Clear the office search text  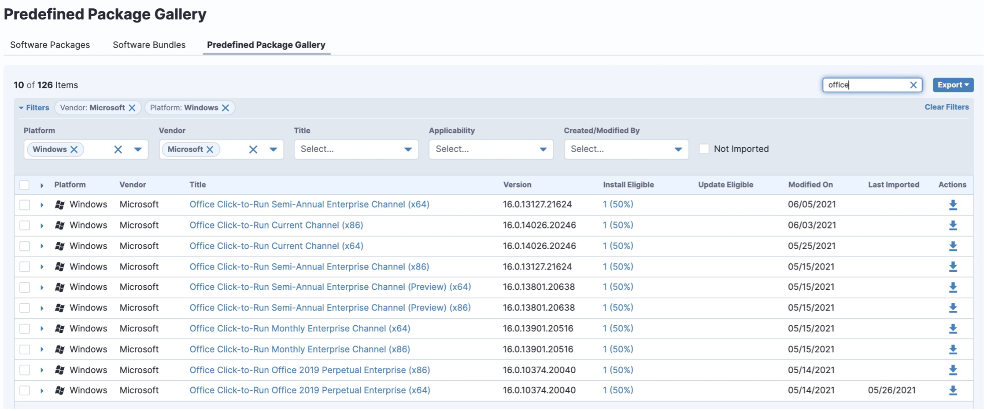[x=913, y=85]
